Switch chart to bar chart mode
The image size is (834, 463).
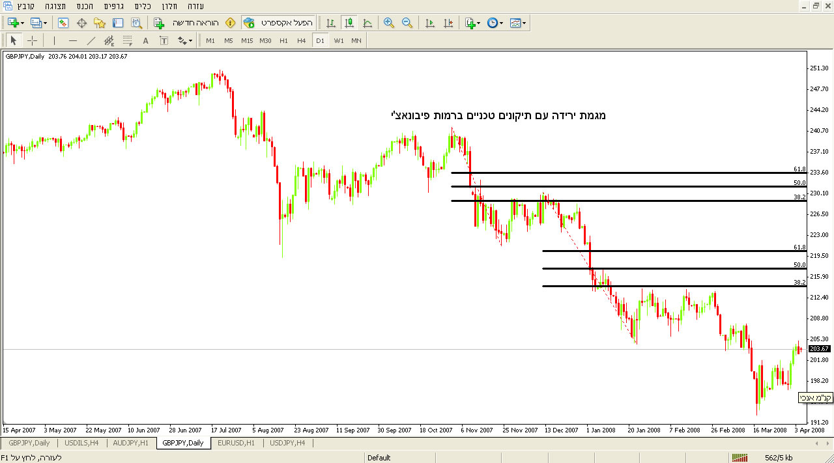coord(331,23)
